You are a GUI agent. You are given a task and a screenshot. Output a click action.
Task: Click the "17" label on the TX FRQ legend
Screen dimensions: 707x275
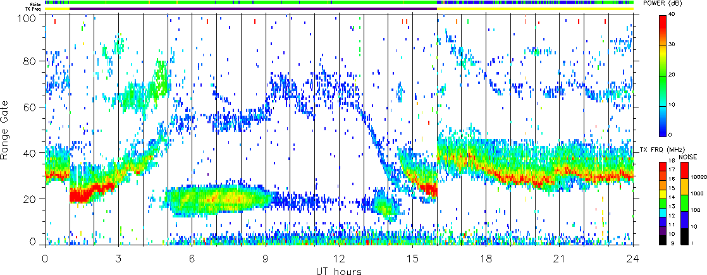point(672,169)
